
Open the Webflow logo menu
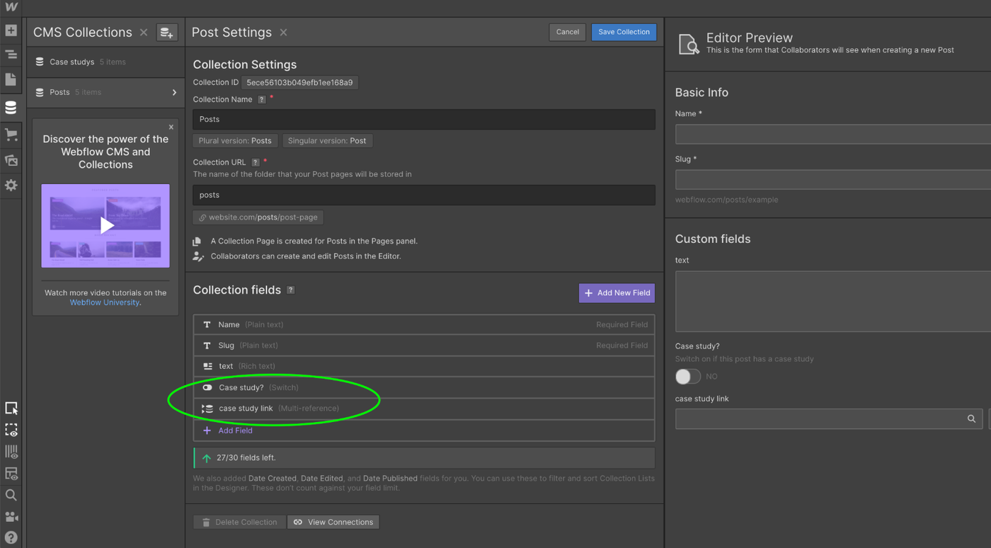coord(11,7)
